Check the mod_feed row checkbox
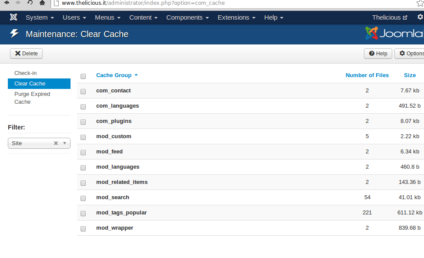This screenshot has width=424, height=258. coord(83,153)
